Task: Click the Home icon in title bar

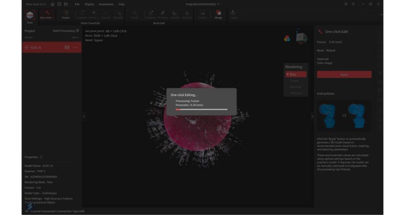Action: tap(53, 4)
